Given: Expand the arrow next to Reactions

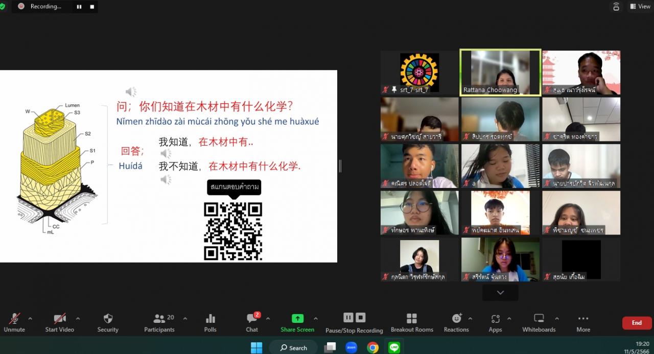Looking at the screenshot, I should tap(470, 318).
